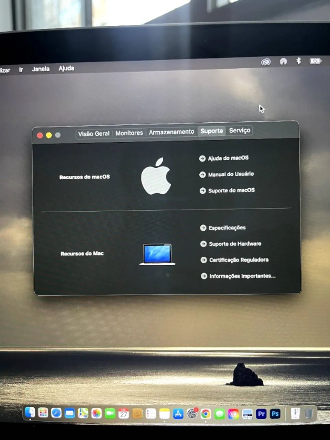330x440 pixels.
Task: Launch Safari from the dock
Action: click(56, 413)
